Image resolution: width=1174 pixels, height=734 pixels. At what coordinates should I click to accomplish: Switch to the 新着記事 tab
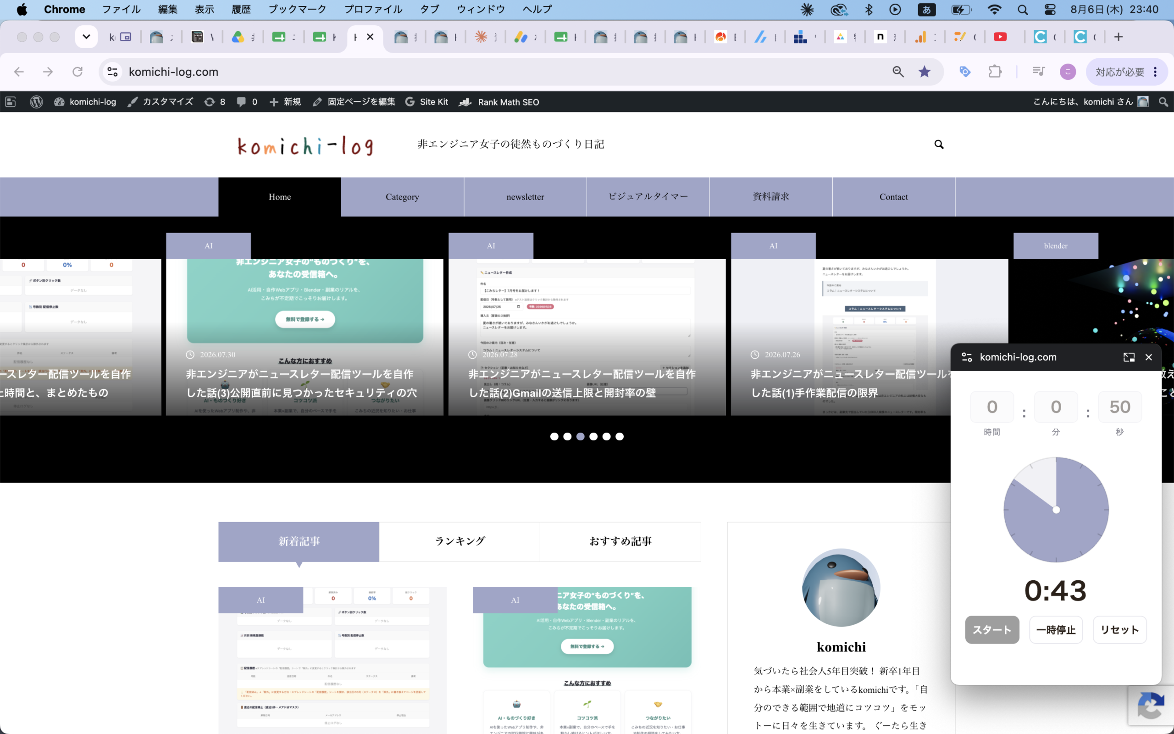pyautogui.click(x=299, y=542)
